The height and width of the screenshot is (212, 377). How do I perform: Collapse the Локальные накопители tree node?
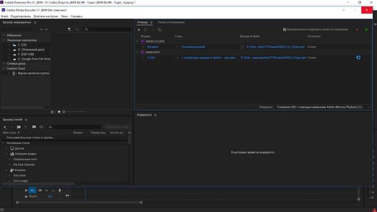tap(4, 40)
